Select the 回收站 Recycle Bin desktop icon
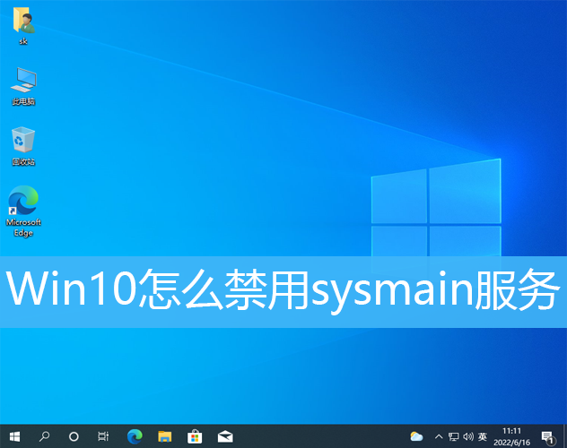This screenshot has height=448, width=567. [23, 145]
